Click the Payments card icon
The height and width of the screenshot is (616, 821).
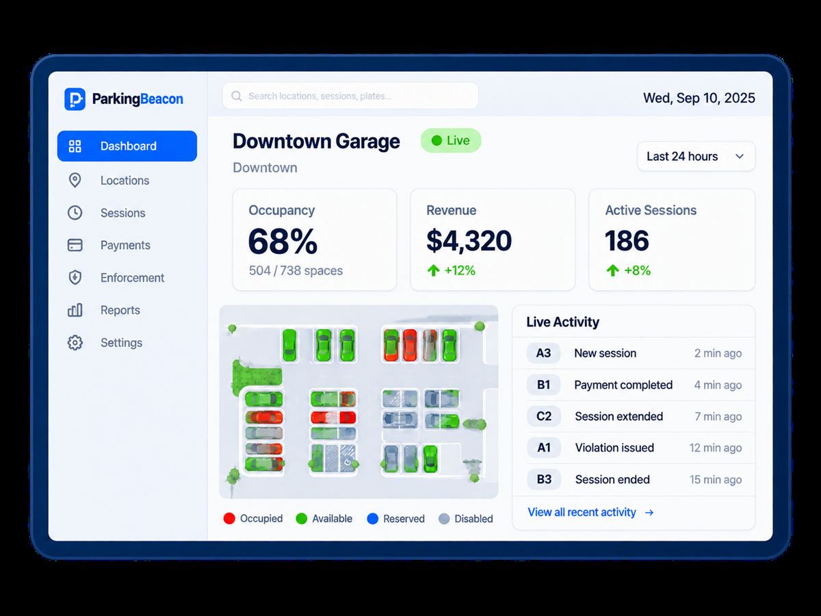click(x=75, y=245)
